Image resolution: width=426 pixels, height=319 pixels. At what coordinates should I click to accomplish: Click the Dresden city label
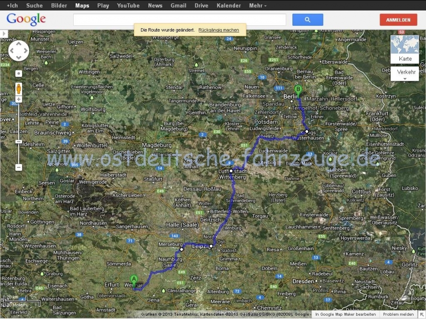point(303,282)
